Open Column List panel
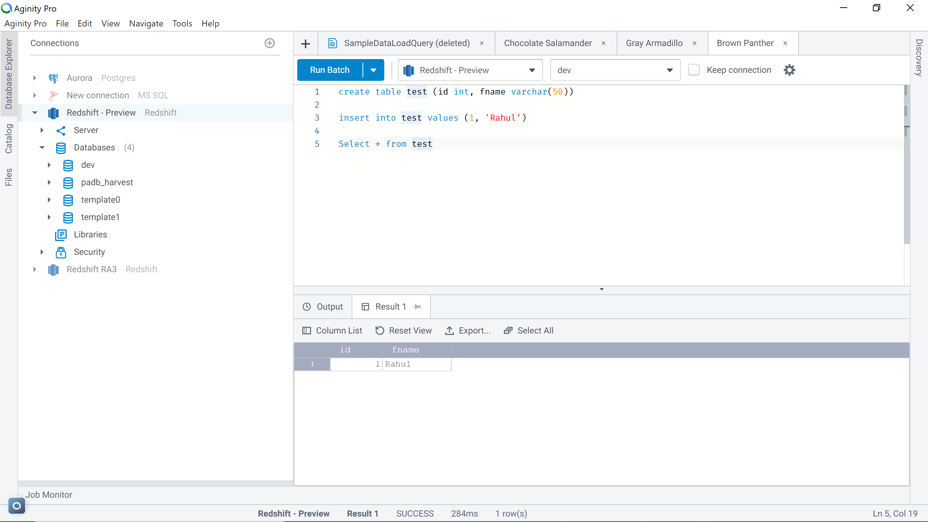Screen dimensions: 928x522 [x=332, y=331]
